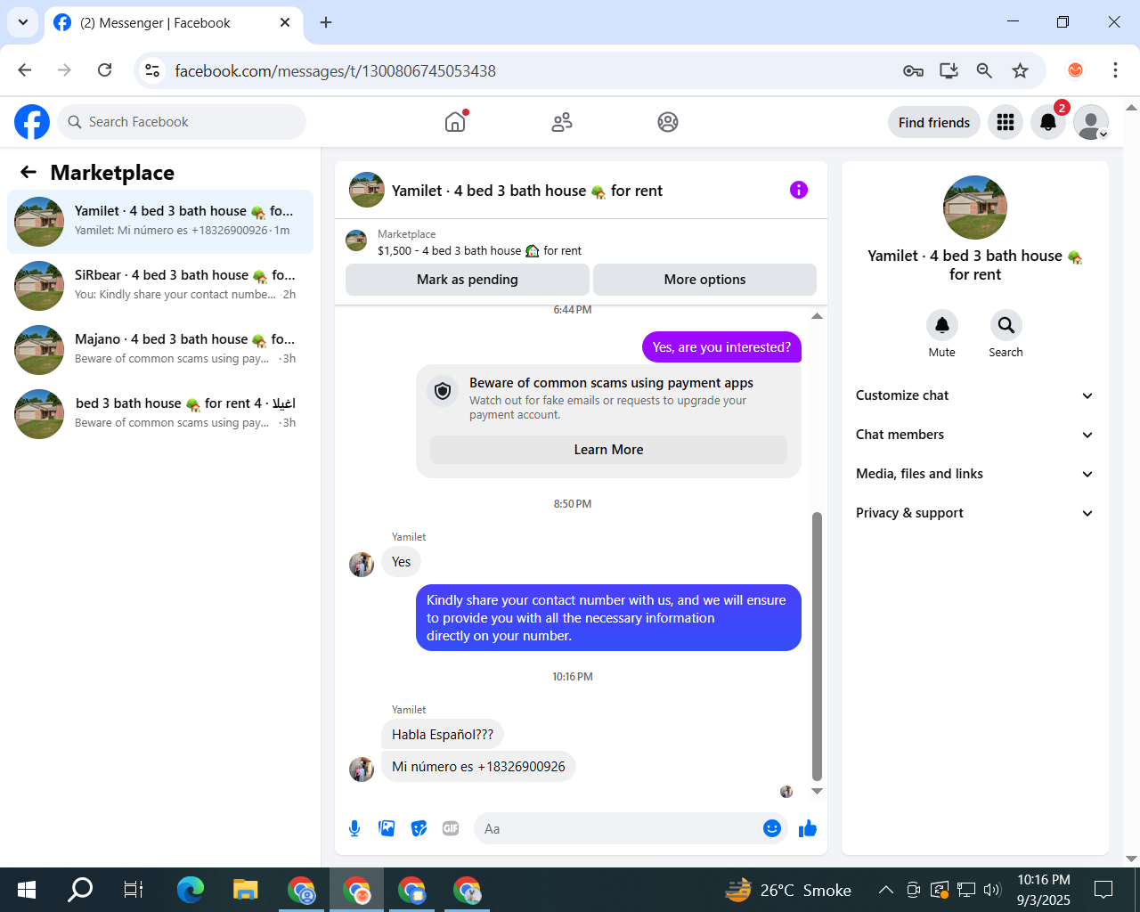
Task: Open the emoji picker
Action: (x=772, y=829)
